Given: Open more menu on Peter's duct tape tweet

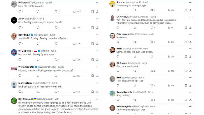Looking at the screenshot, I should point(190,49).
